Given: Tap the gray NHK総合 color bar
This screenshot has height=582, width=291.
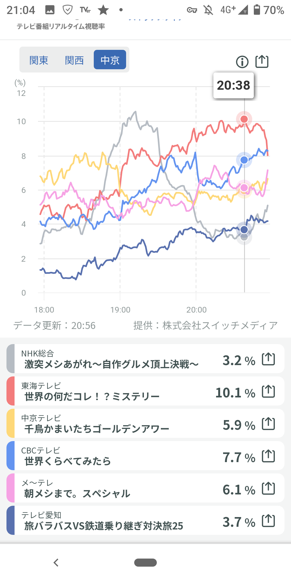Looking at the screenshot, I should click(11, 359).
